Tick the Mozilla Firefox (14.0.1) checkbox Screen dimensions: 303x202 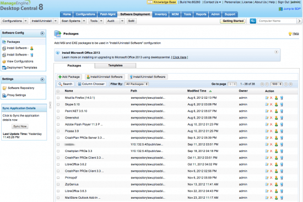tap(58, 98)
